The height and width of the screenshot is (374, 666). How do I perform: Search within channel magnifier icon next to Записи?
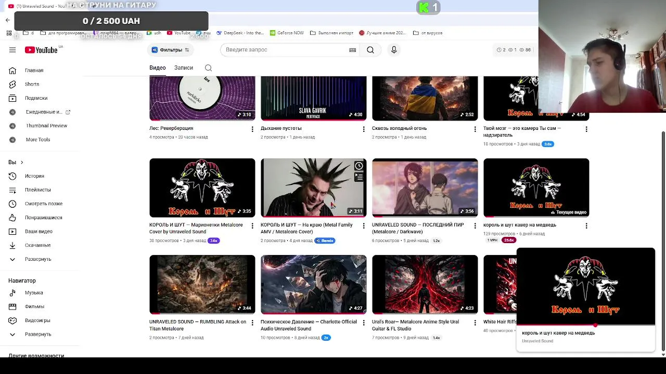208,68
